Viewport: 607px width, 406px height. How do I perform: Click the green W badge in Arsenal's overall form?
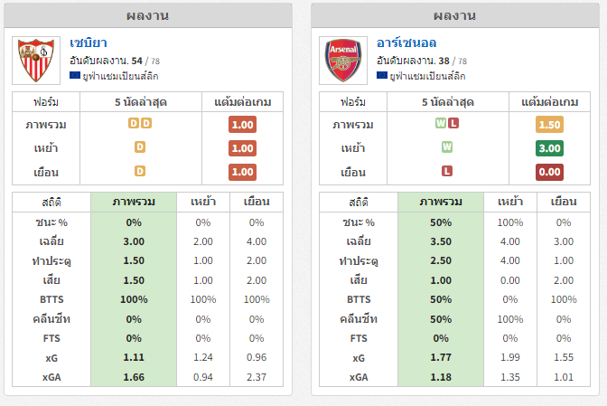441,123
